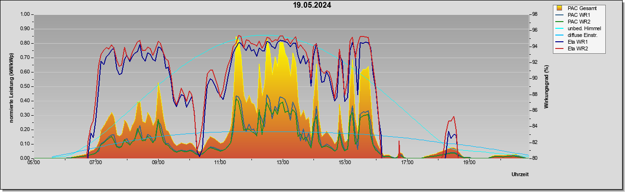The width and height of the screenshot is (625, 192).
Task: Click the chart title 19.05.2024
Action: [x=312, y=5]
